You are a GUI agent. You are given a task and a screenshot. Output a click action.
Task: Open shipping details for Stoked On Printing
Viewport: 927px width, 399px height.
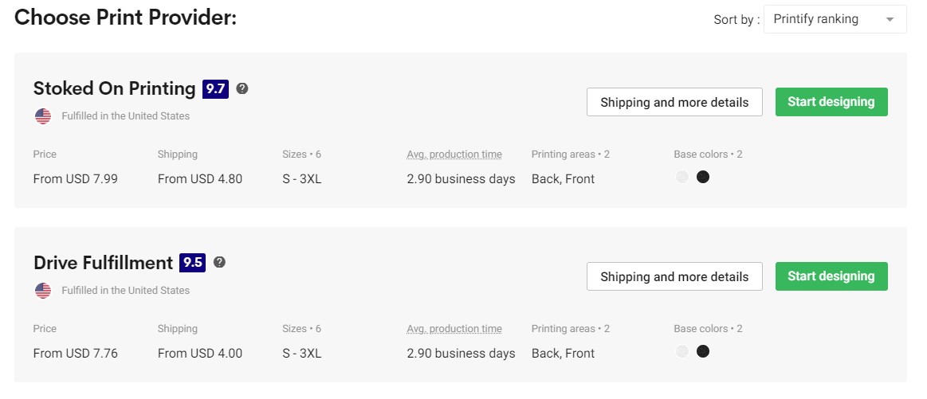[674, 102]
